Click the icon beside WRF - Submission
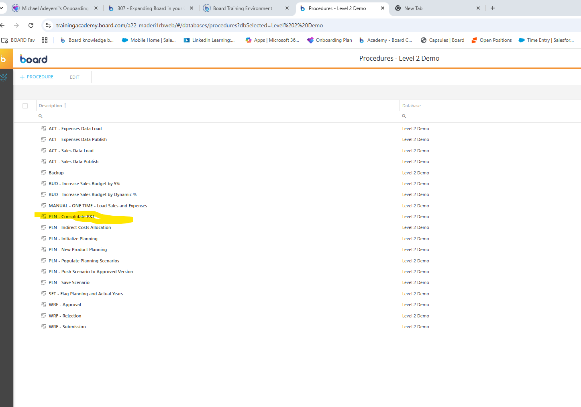 (x=43, y=326)
